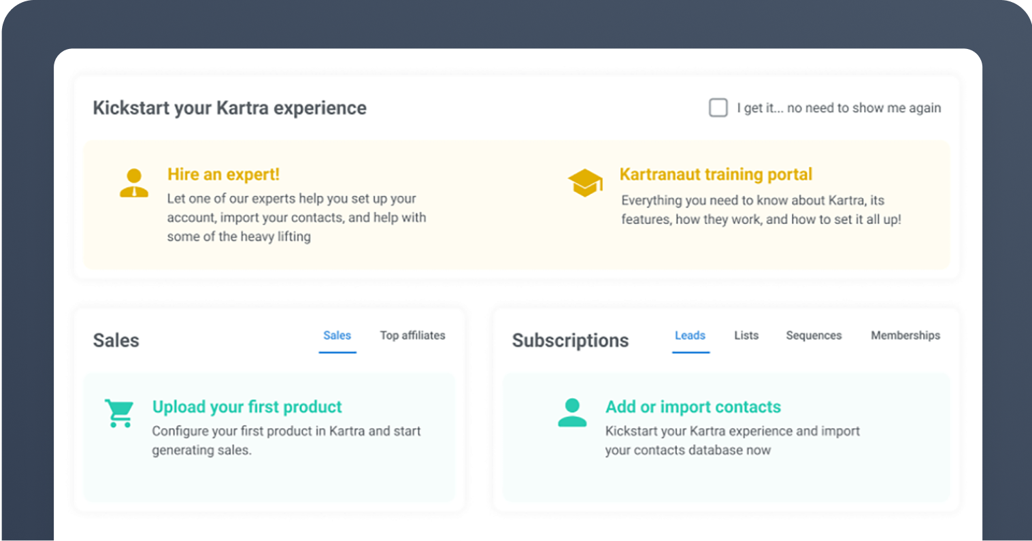Viewport: 1032px width, 541px height.
Task: Click the Subscriptions panel heading
Action: click(570, 340)
